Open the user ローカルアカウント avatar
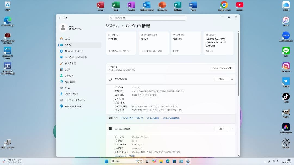Image resolution: width=294 pixels, height=165 pixels. click(63, 28)
